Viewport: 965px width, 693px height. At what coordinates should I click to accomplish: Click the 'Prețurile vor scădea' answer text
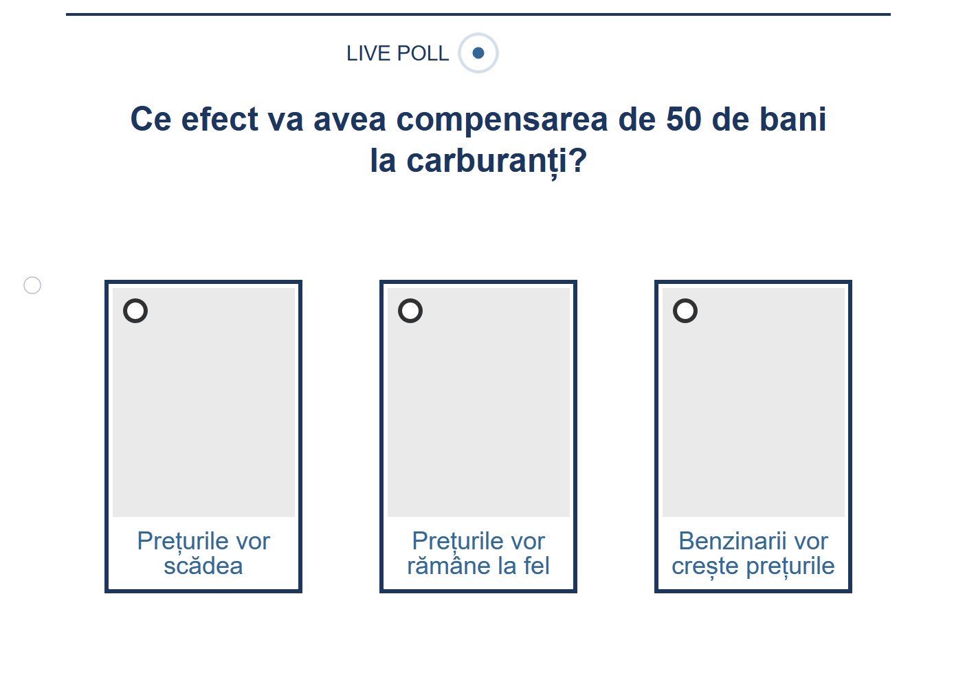pyautogui.click(x=203, y=553)
